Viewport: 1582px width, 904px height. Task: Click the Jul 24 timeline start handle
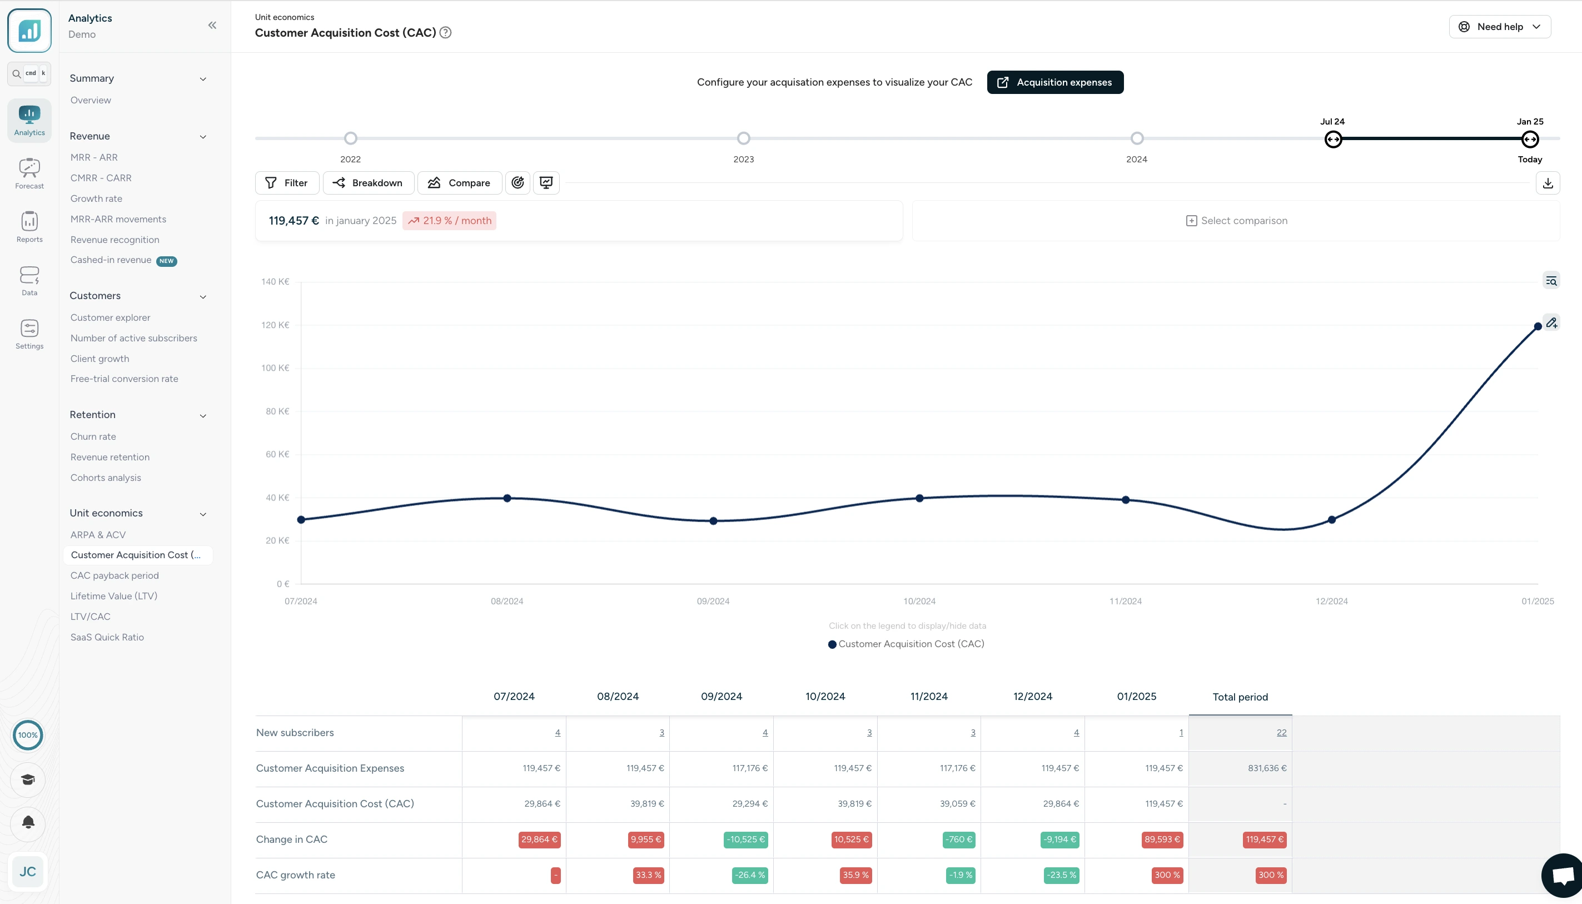[x=1333, y=139]
